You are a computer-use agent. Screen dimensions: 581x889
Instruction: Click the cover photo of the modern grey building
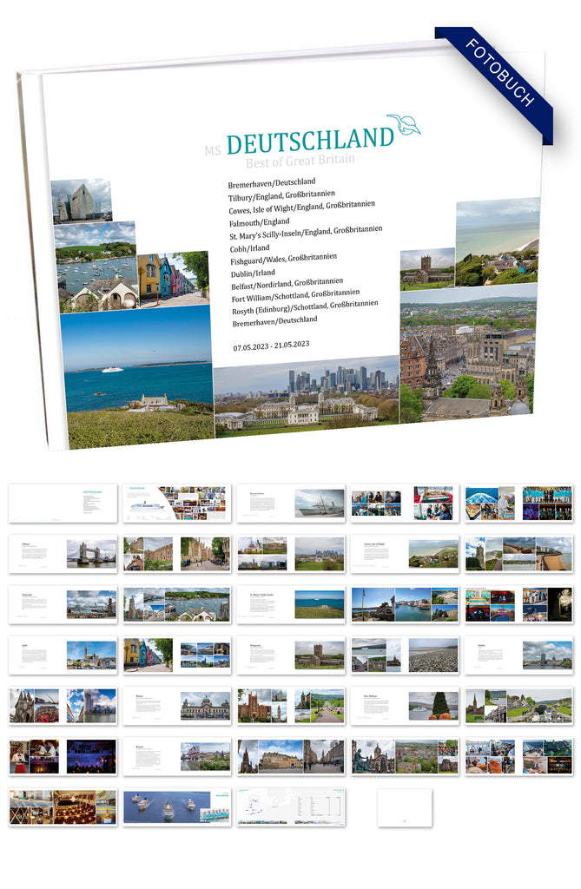point(82,201)
